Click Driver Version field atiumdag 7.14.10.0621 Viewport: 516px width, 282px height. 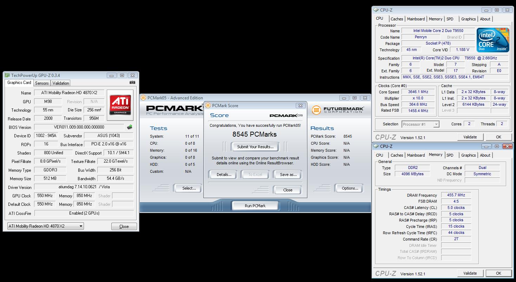point(84,187)
